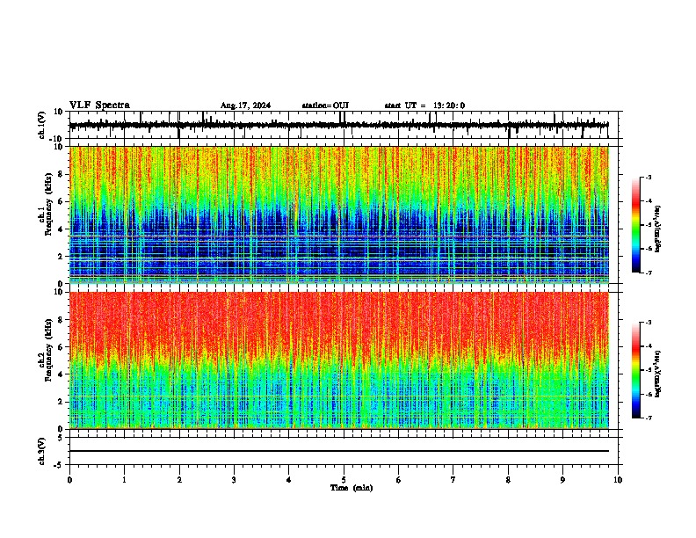The width and height of the screenshot is (696, 538).
Task: Click the "Time (min)" x-axis label
Action: coord(352,488)
